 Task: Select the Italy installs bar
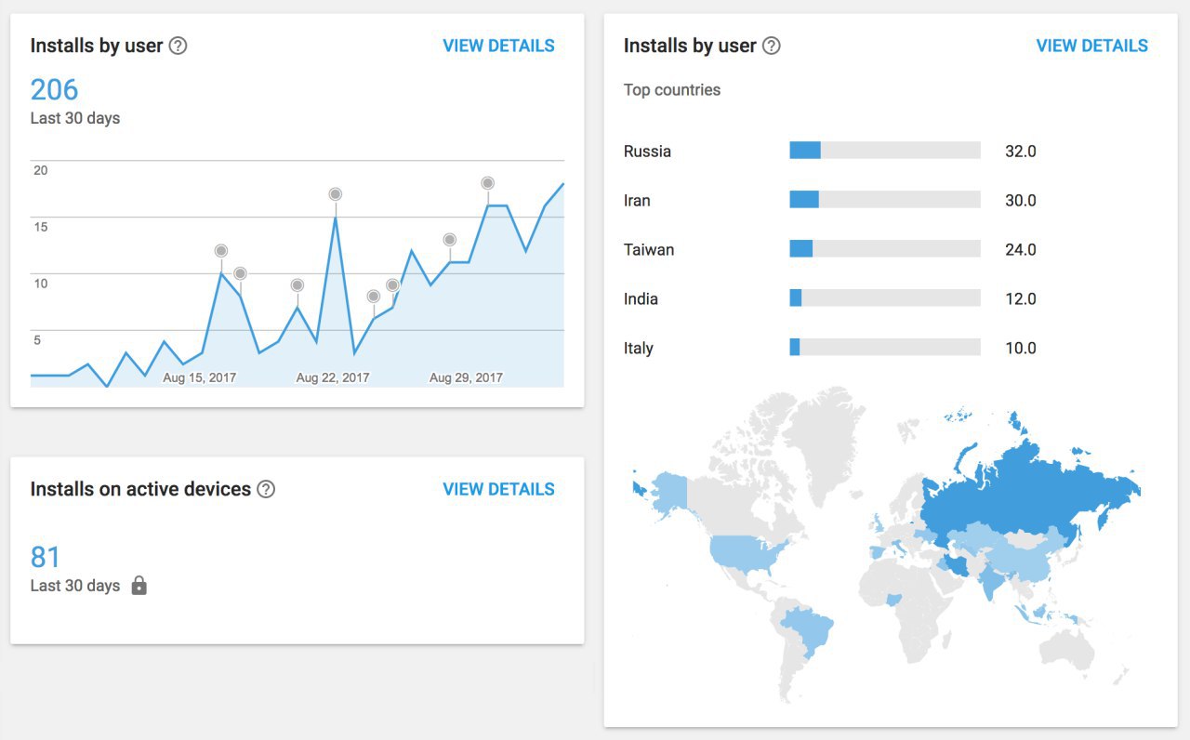coord(884,348)
